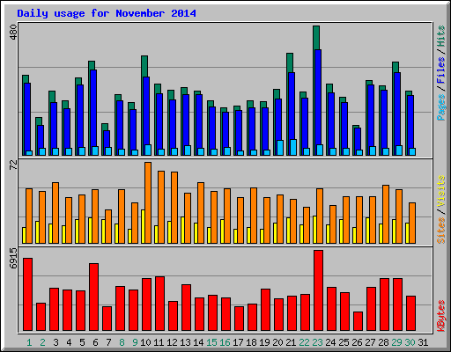Click day 27 on the x-axis
Screen dimensions: 451x352
(370, 342)
